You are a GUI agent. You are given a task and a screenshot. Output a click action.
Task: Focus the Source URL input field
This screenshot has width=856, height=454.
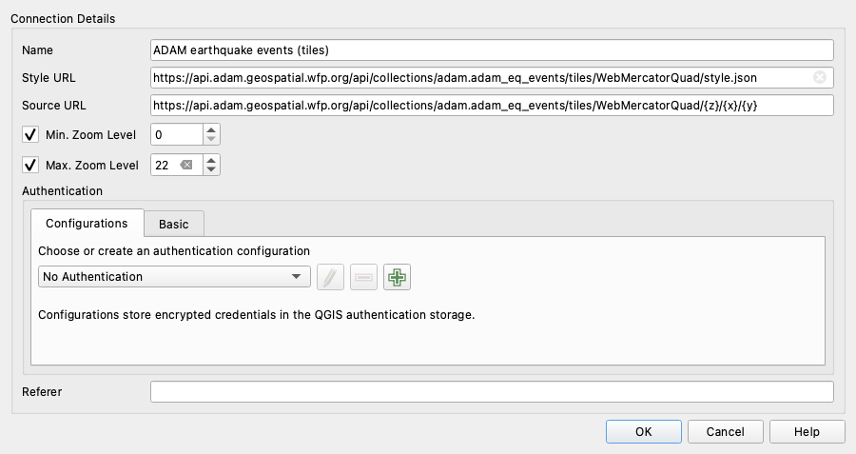[x=492, y=106]
